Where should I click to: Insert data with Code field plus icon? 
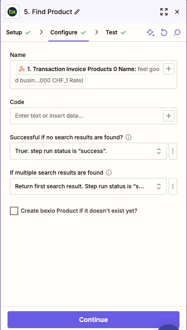tap(169, 116)
